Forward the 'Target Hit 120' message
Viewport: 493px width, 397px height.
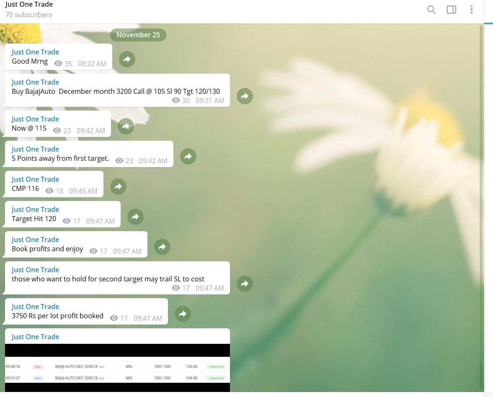(x=135, y=217)
